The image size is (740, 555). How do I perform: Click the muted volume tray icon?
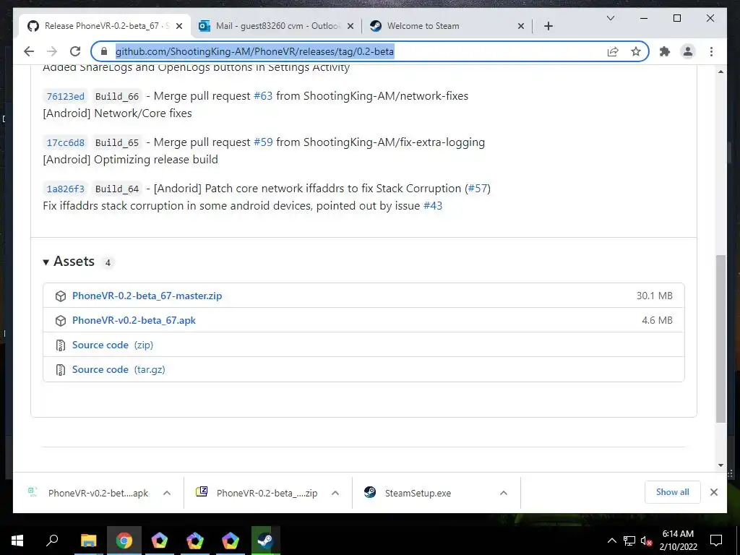[647, 541]
